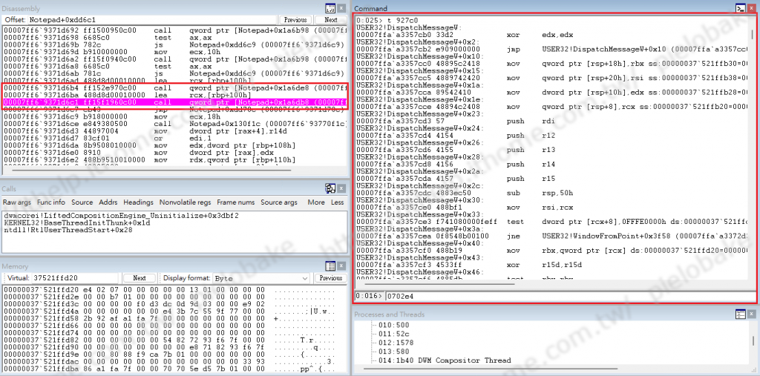Toggle Raw args in Calls toolbar
The height and width of the screenshot is (376, 760).
click(x=18, y=202)
